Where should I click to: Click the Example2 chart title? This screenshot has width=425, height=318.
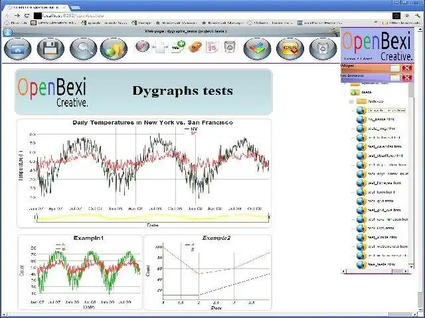coord(216,238)
